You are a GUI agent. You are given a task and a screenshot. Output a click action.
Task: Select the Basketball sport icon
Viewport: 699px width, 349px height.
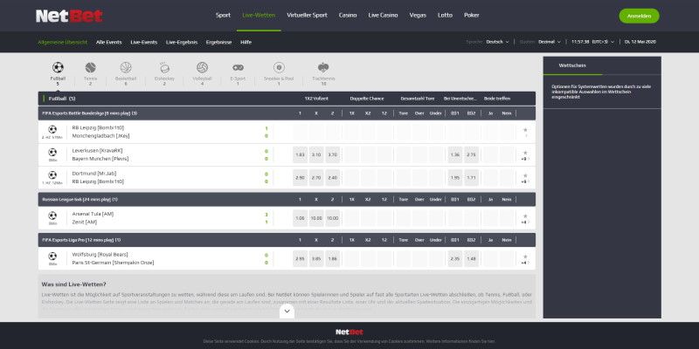point(126,68)
